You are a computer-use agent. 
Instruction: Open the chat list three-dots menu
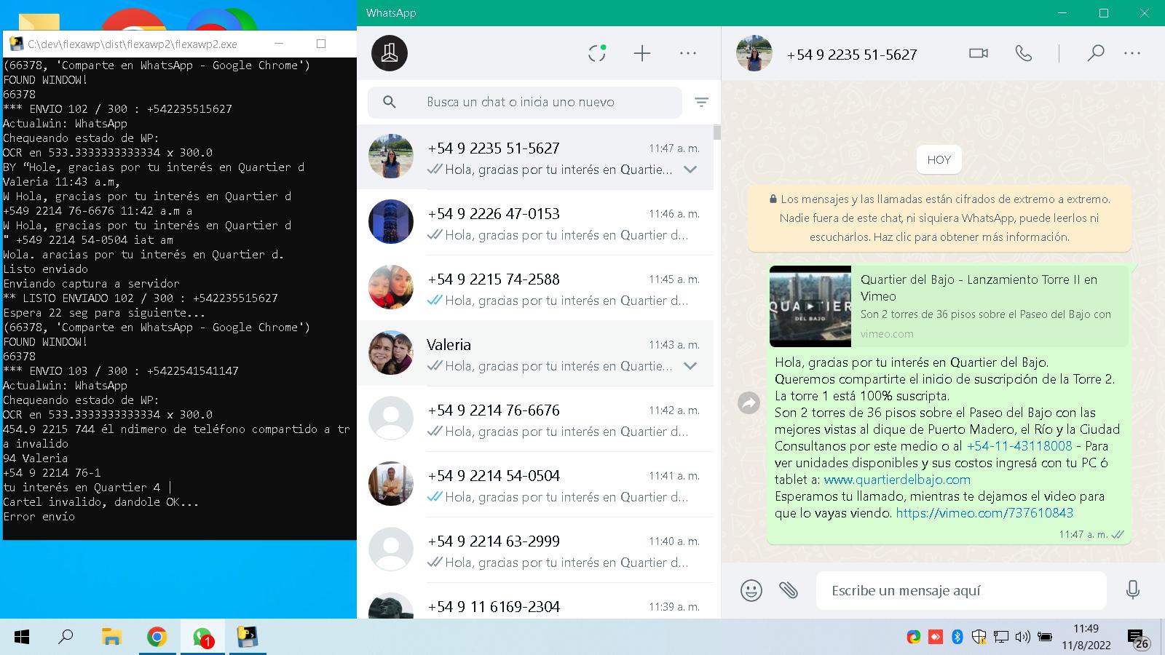coord(688,53)
